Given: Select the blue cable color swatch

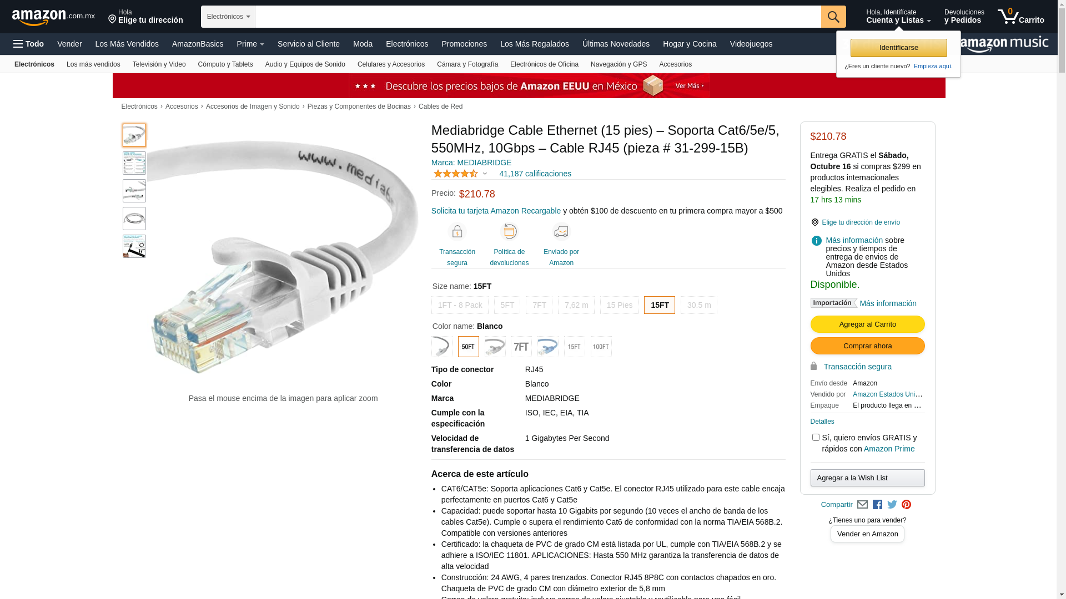Looking at the screenshot, I should (x=548, y=347).
